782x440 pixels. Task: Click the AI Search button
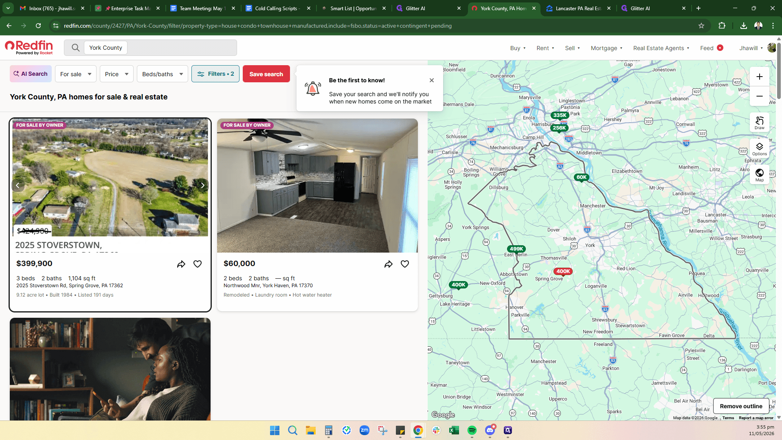tap(31, 74)
